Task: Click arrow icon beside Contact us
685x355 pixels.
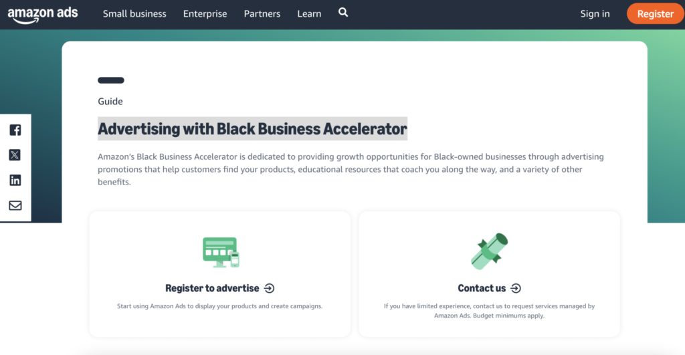Action: click(x=516, y=288)
